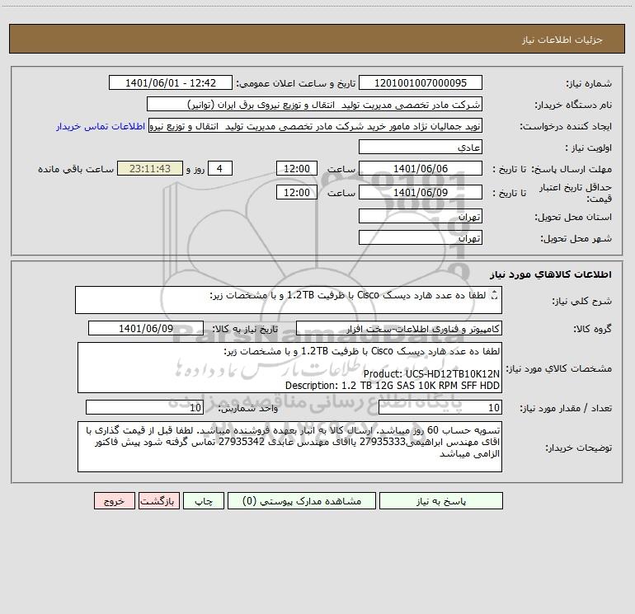Screen dimensions: 635x614
Task: Open اطلاعات تماس خریدار link
Action: 101,126
